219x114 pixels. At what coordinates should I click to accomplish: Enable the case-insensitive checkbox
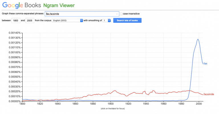121,14
